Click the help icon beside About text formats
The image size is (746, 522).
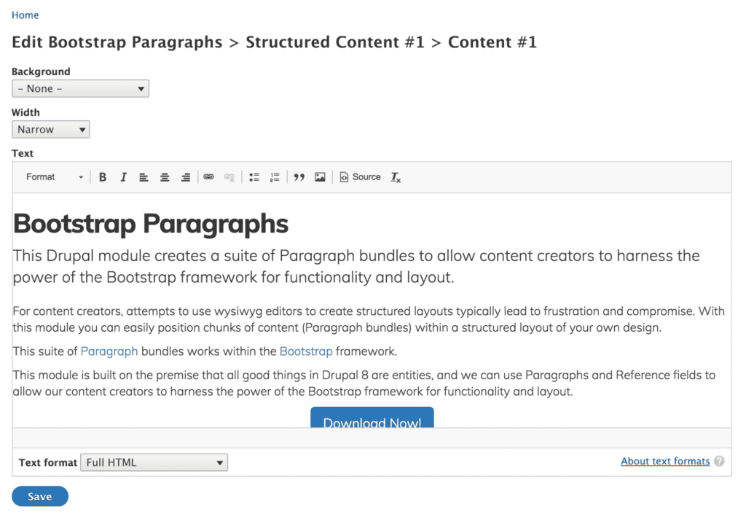click(x=719, y=461)
